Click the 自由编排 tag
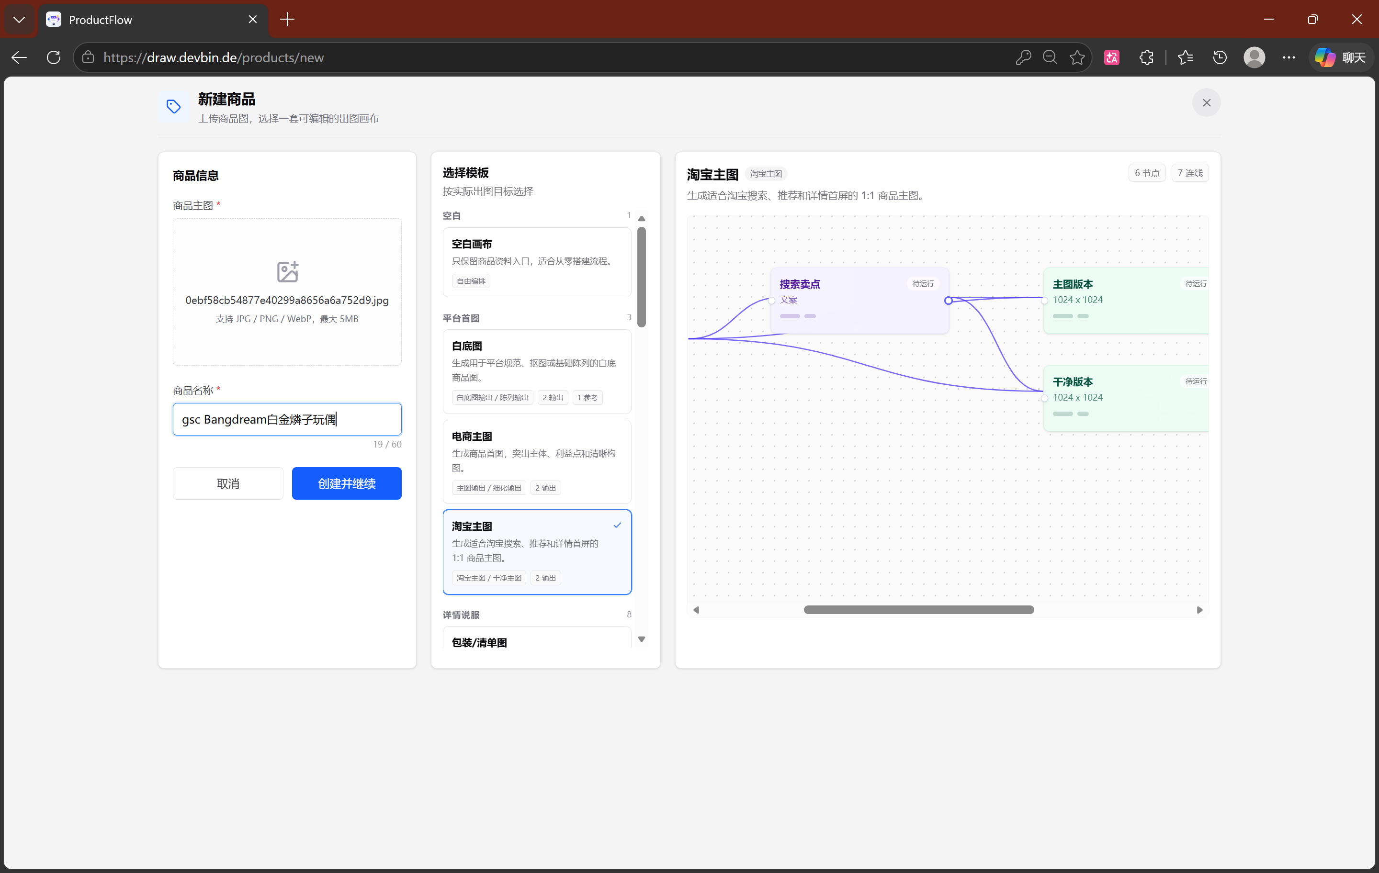The width and height of the screenshot is (1379, 873). click(x=471, y=281)
